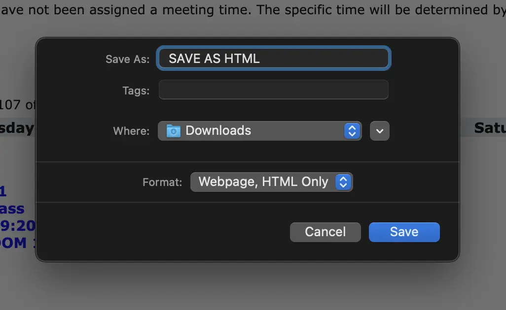Click the '107 of' text behind the dialog
This screenshot has width=506, height=310.
click(x=17, y=105)
